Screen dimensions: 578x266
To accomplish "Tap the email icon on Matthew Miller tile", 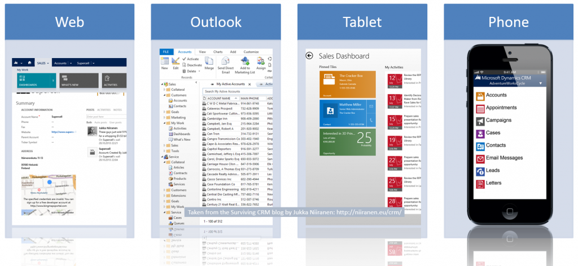I will pos(371,106).
